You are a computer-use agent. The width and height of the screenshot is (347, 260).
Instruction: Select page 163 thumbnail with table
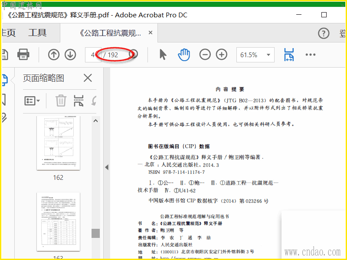(59, 222)
